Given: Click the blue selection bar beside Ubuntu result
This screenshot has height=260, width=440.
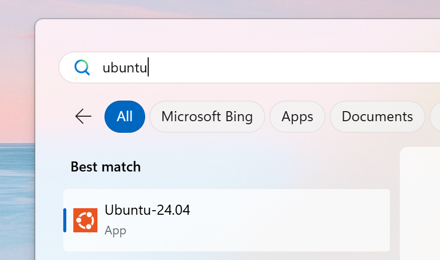Looking at the screenshot, I should [65, 220].
